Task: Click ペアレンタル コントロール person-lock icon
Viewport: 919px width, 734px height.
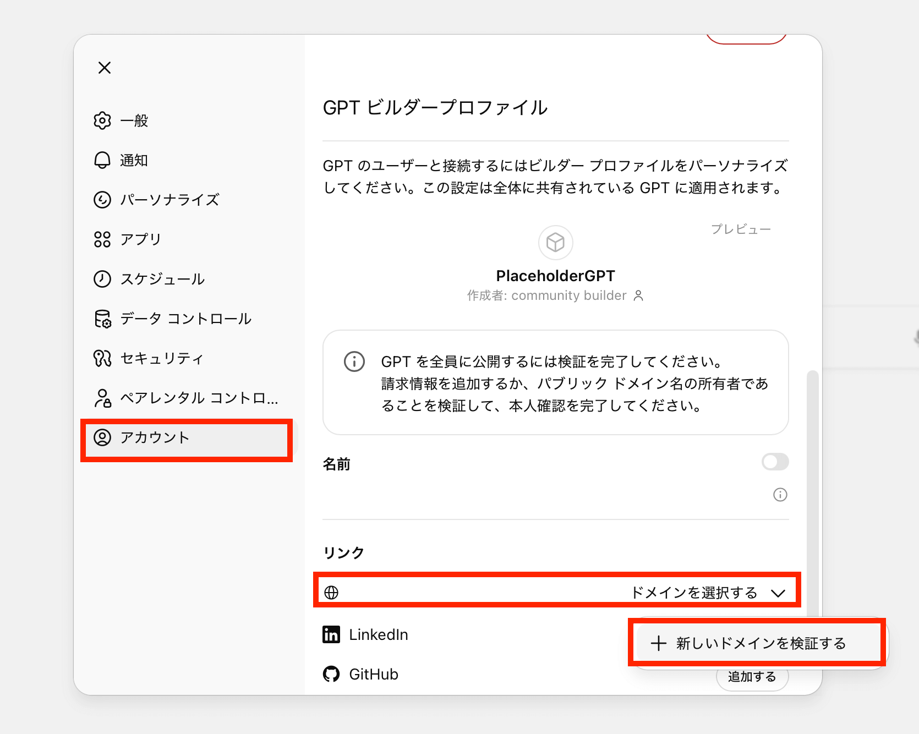Action: point(102,398)
